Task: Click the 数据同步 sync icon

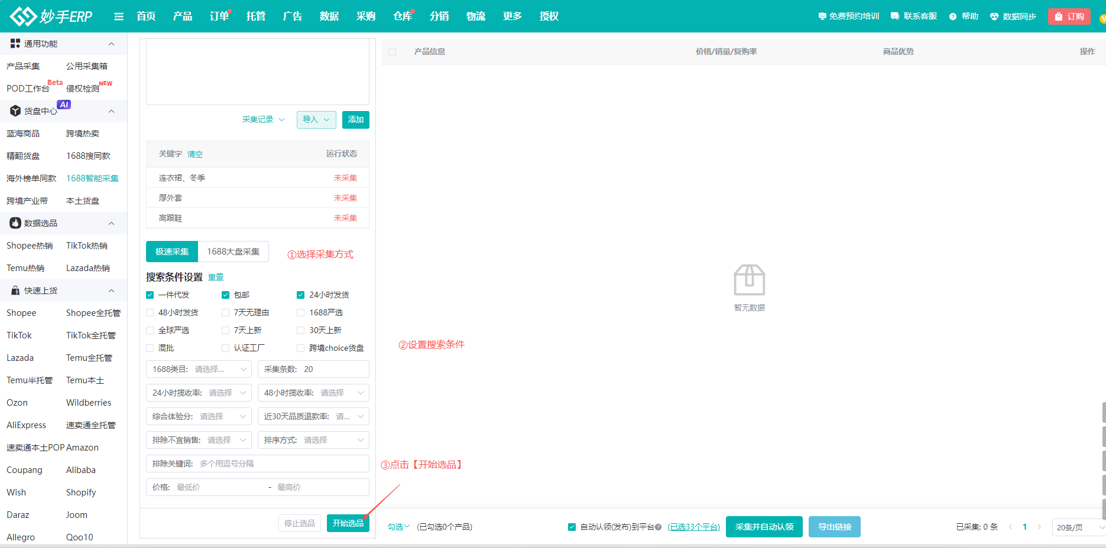Action: 994,17
